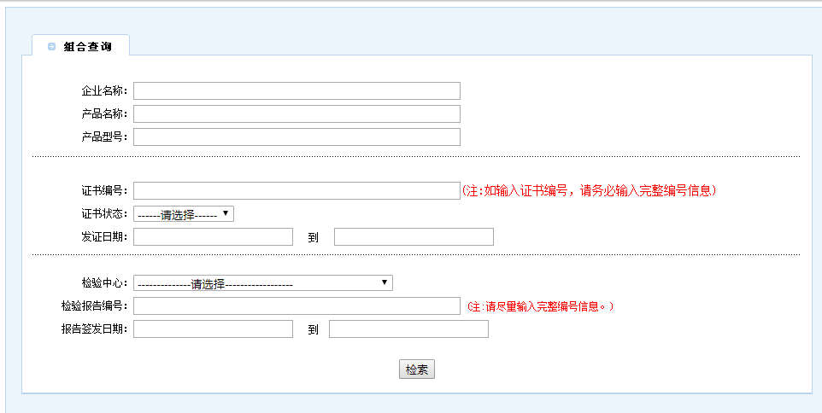Click the 报告签发日期 start date field
This screenshot has height=413, width=822.
point(213,329)
